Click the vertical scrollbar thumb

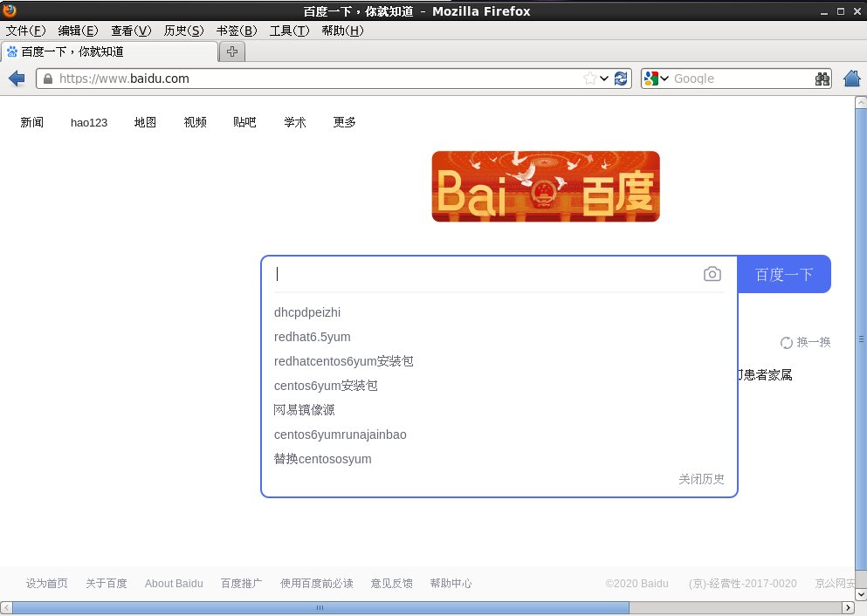click(x=861, y=339)
